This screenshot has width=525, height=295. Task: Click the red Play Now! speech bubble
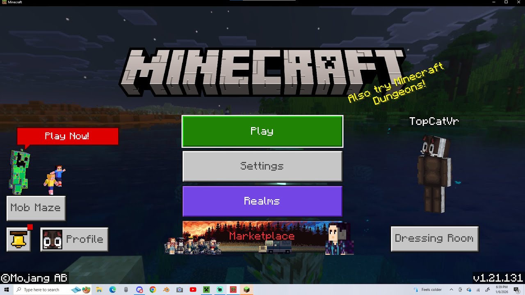[67, 136]
